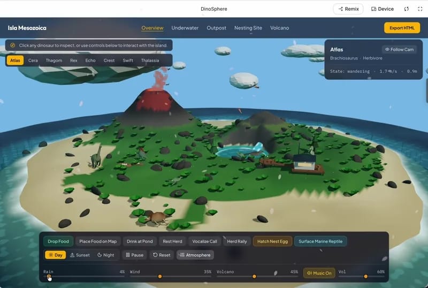Click Export HTML button

(x=402, y=28)
